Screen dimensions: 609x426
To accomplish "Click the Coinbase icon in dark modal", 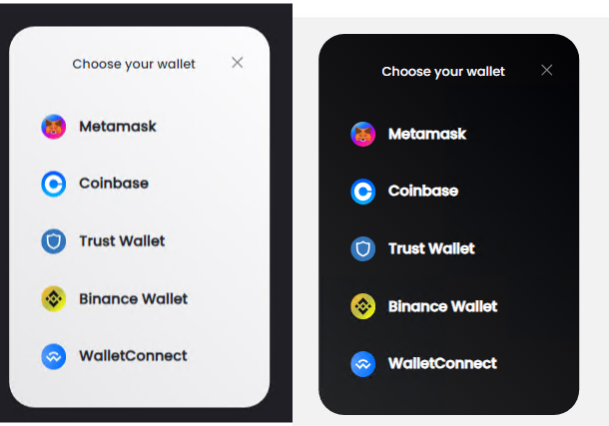I will 362,191.
